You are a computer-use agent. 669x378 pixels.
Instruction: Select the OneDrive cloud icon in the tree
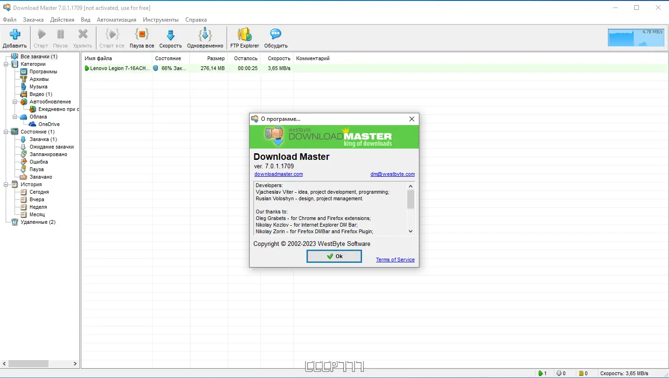(x=32, y=124)
